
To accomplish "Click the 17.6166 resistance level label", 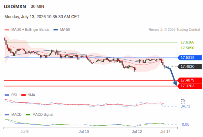I will 188,42.
